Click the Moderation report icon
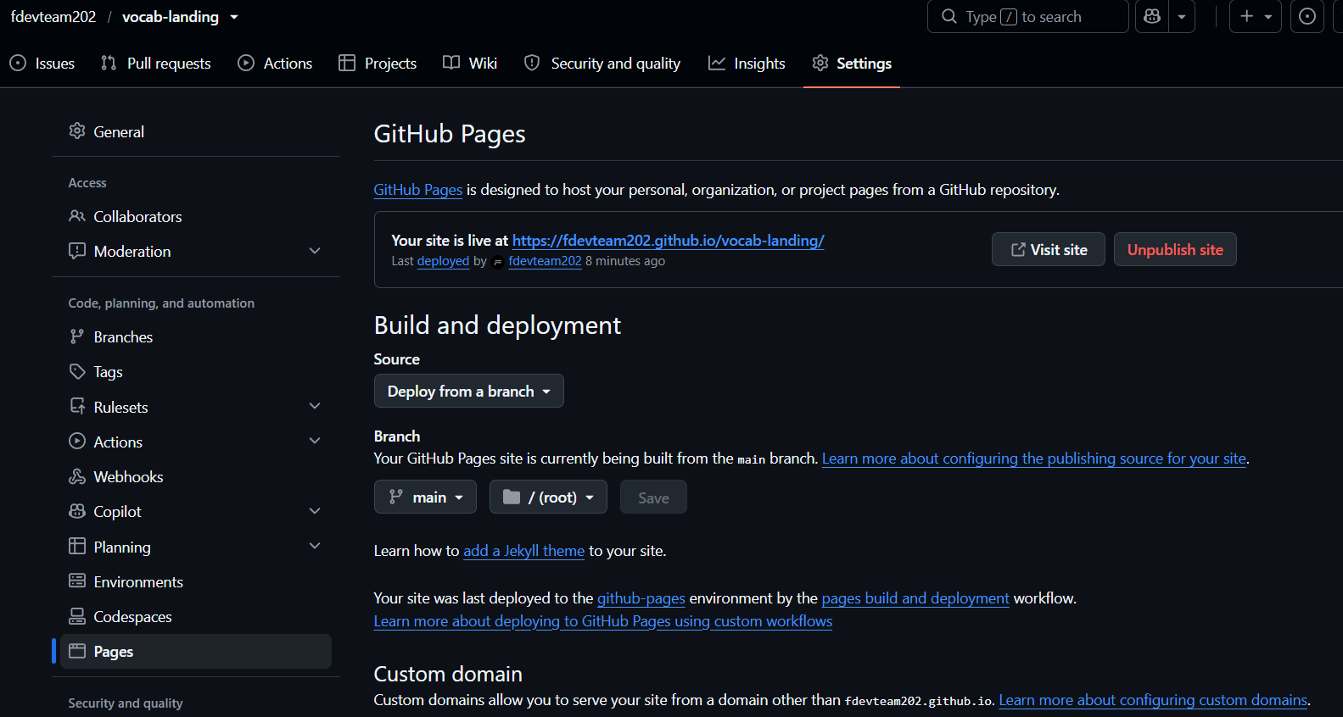Image resolution: width=1343 pixels, height=717 pixels. (x=77, y=251)
